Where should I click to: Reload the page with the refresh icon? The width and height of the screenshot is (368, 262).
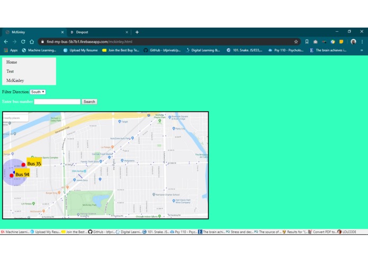23,41
